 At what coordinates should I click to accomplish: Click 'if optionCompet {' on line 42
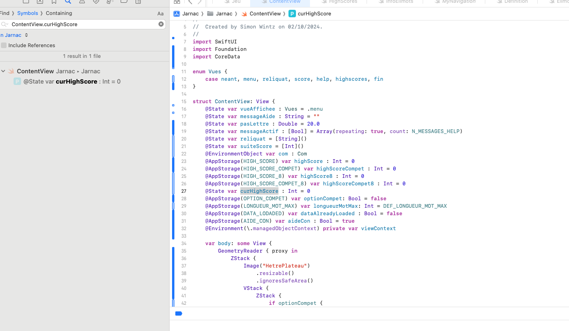click(x=295, y=303)
